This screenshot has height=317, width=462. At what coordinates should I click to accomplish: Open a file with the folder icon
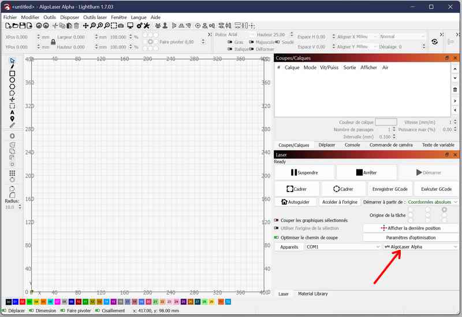(x=16, y=25)
